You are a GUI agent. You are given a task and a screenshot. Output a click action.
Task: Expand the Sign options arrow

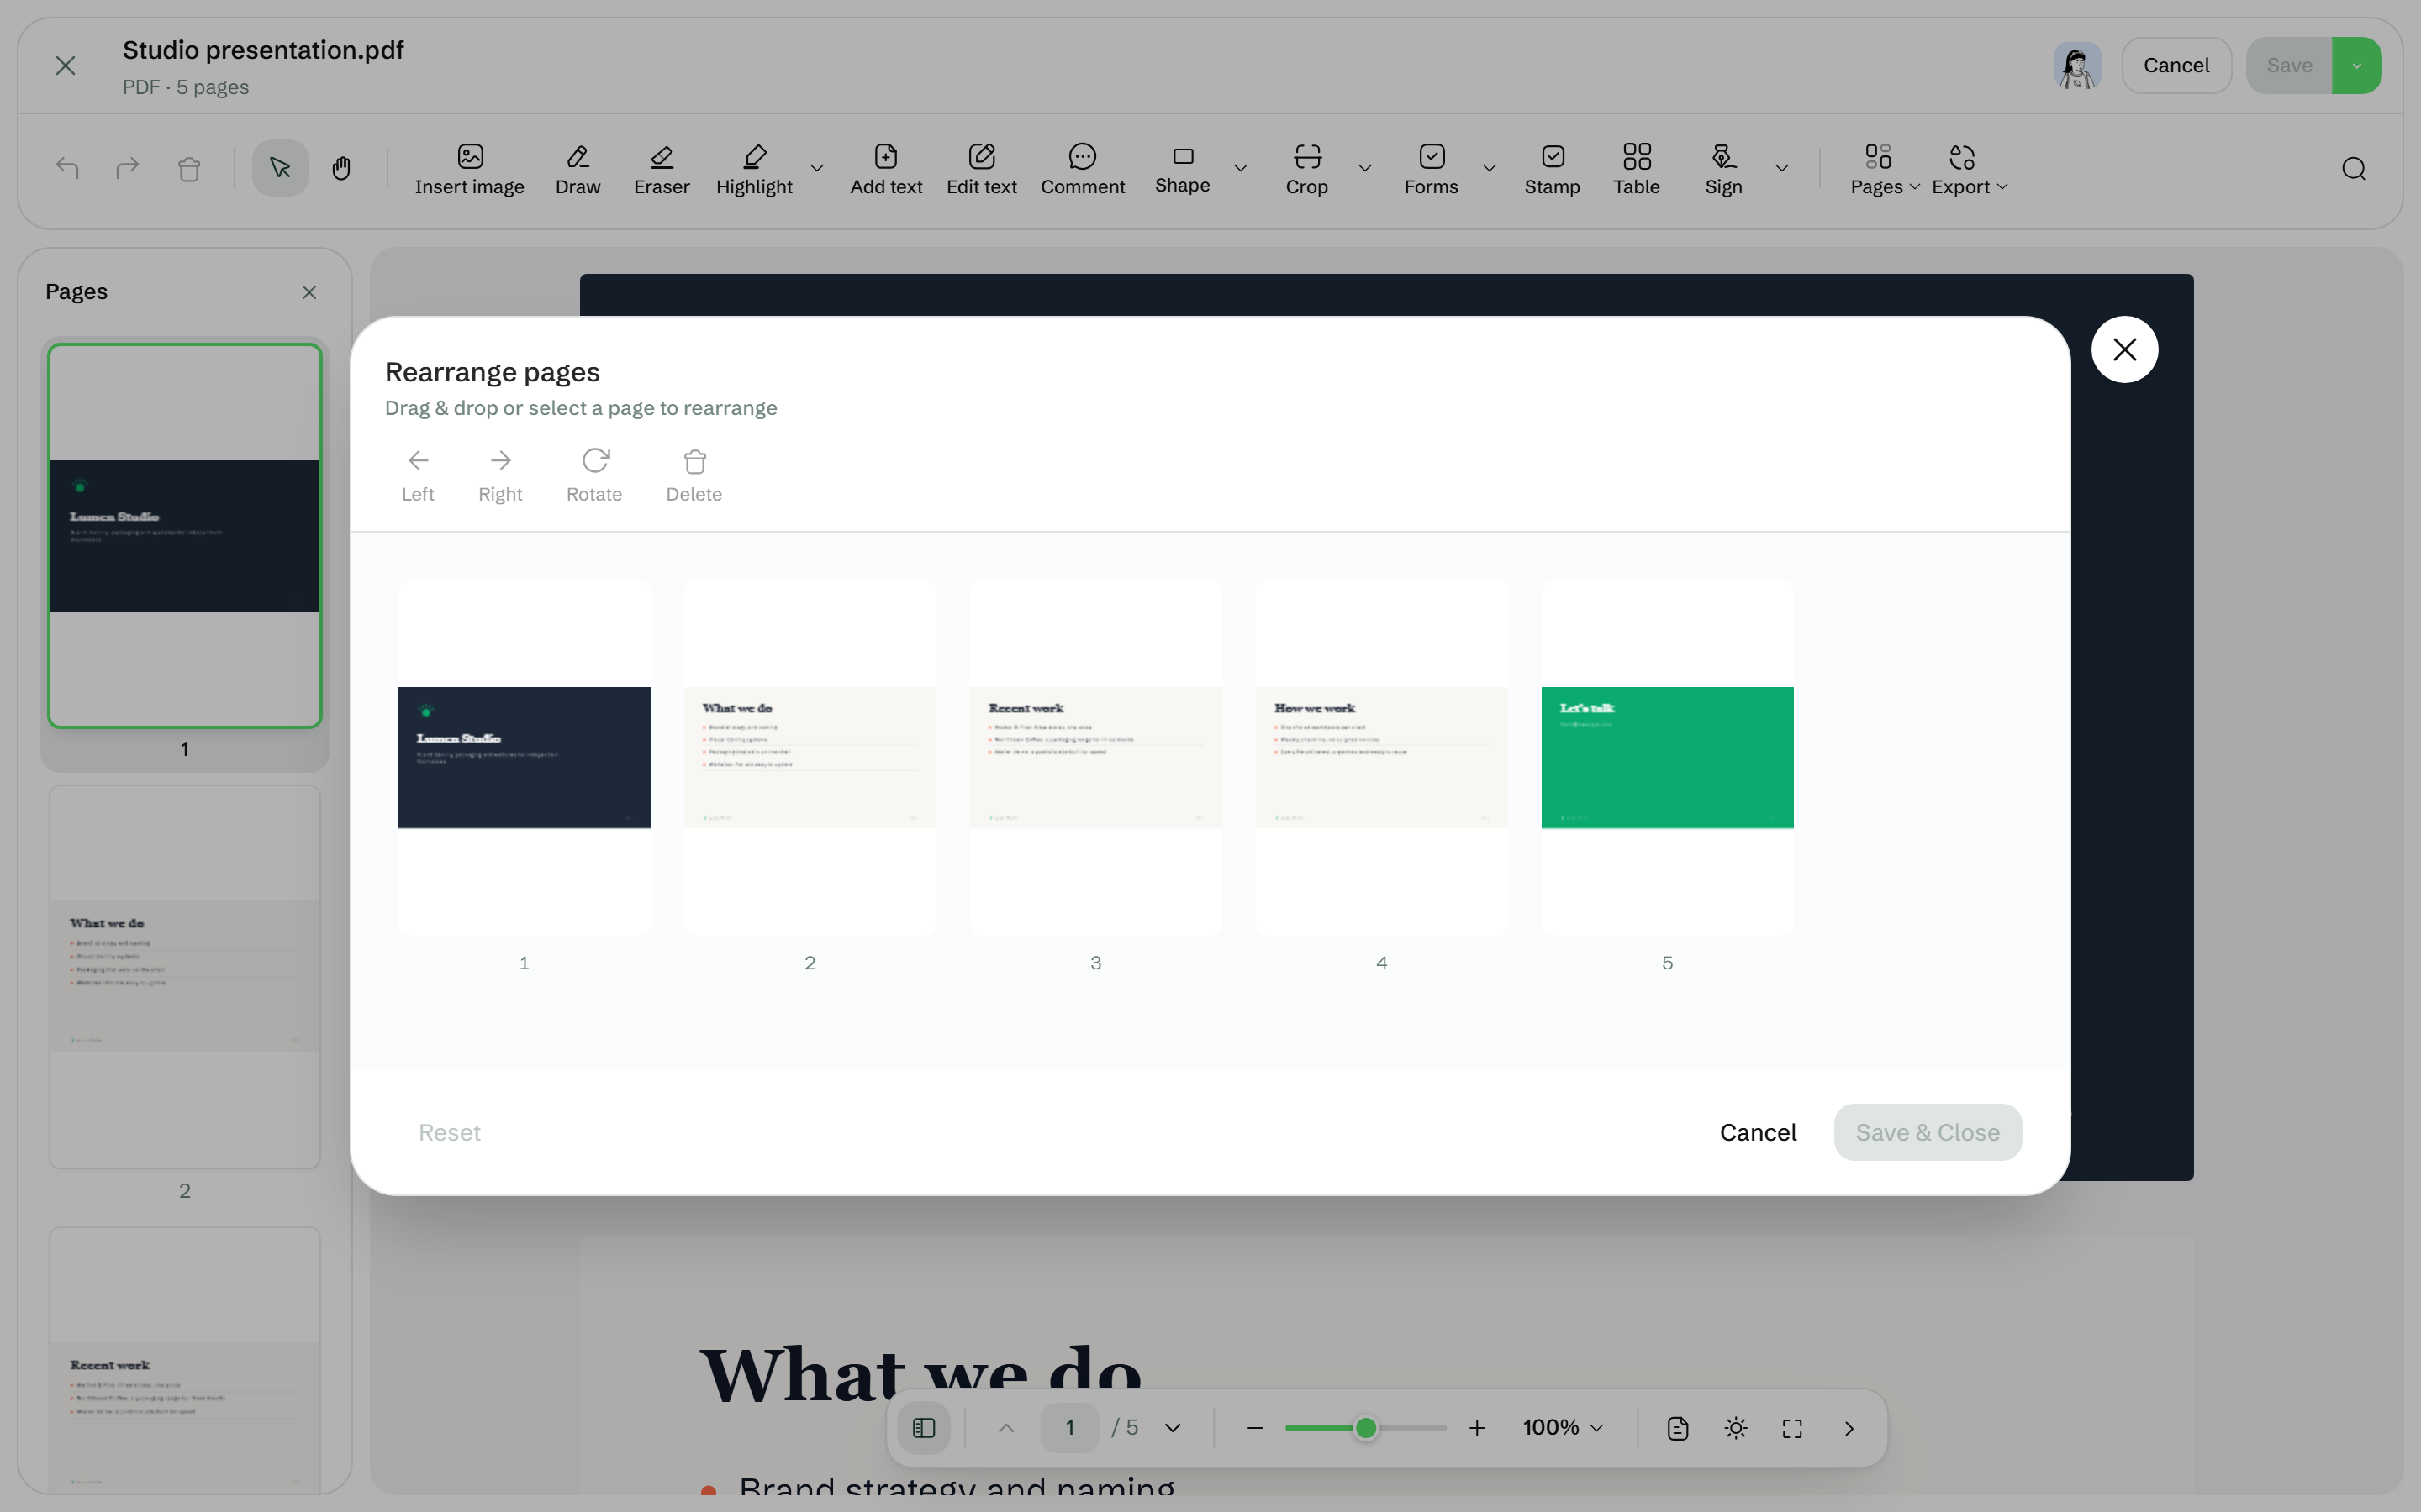[1782, 168]
